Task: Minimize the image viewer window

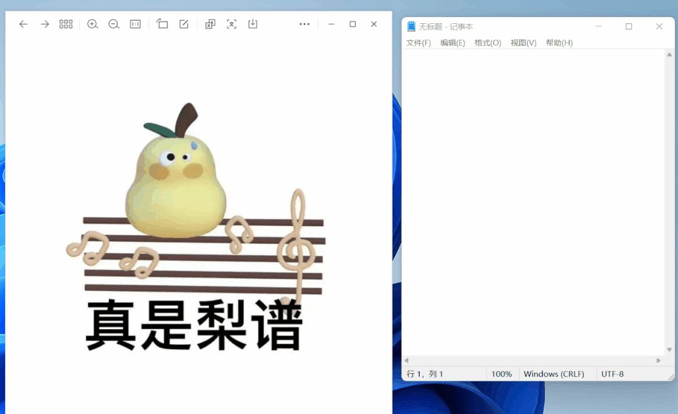Action: 331,25
